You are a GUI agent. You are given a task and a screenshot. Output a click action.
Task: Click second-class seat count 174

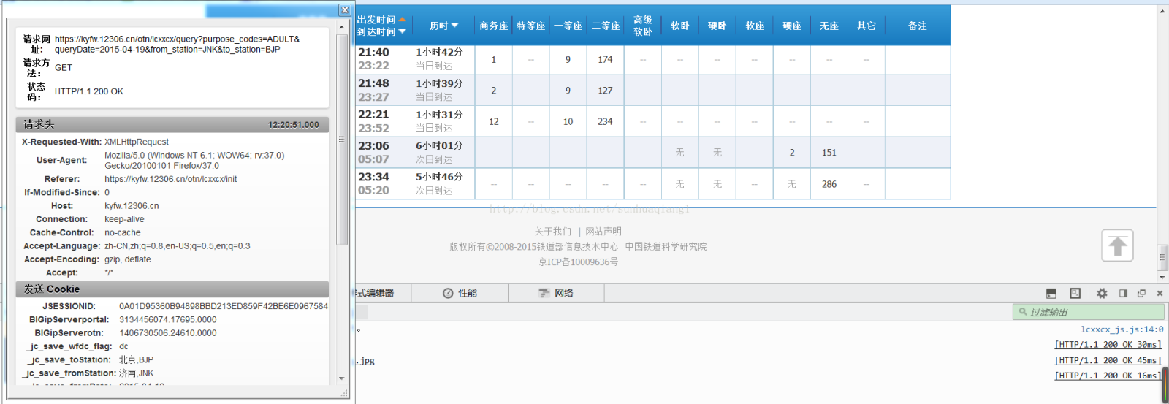coord(605,60)
